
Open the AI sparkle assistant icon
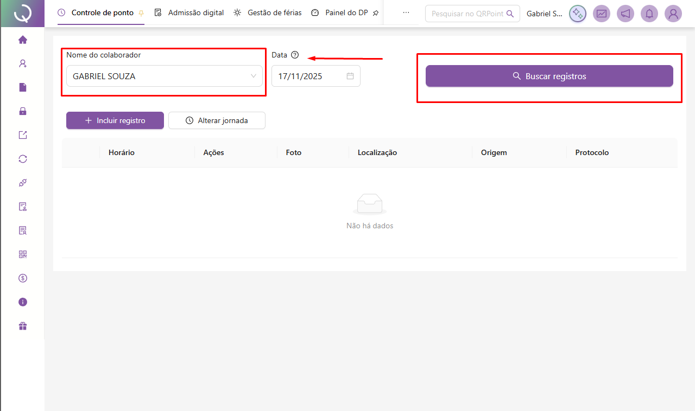pyautogui.click(x=578, y=14)
